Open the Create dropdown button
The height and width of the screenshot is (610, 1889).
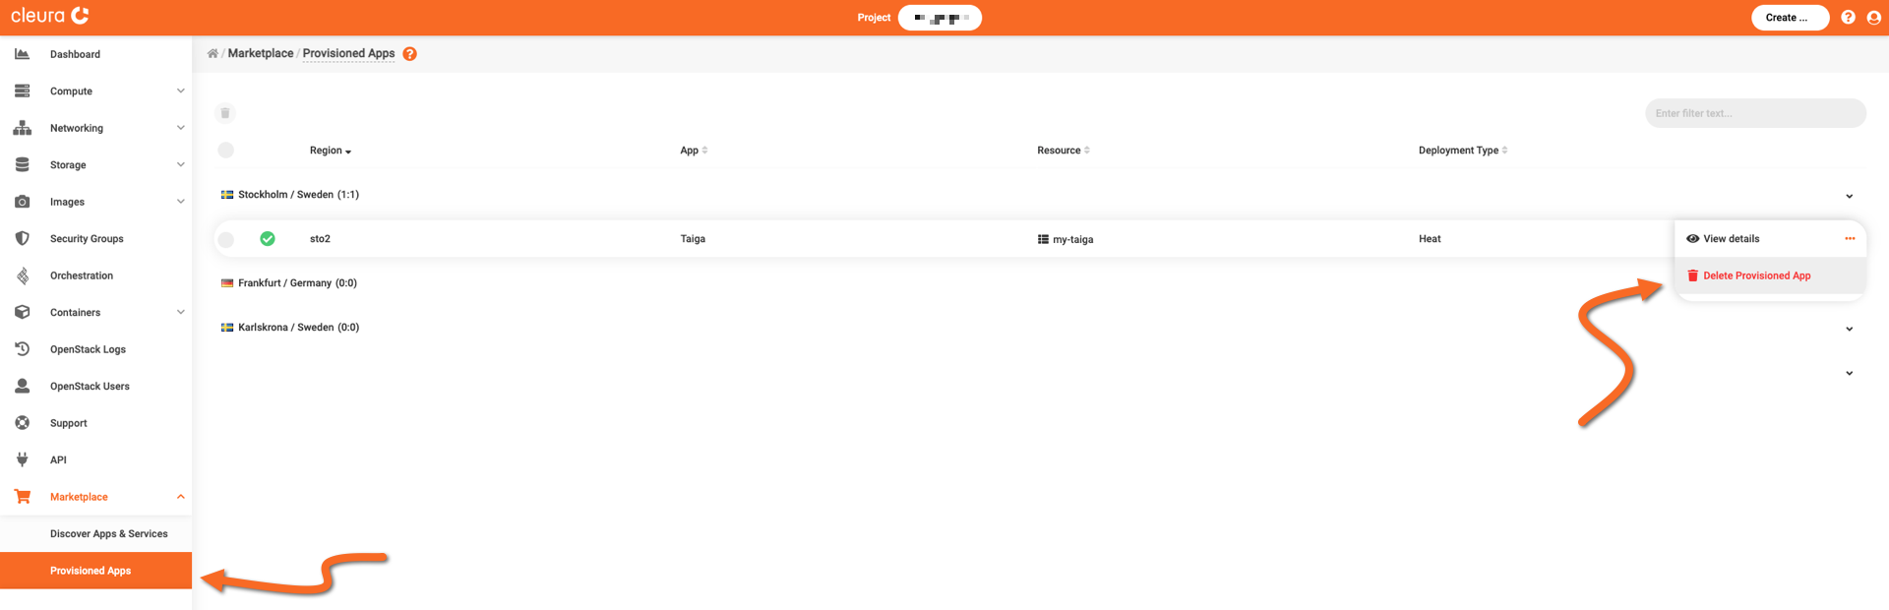(1789, 18)
